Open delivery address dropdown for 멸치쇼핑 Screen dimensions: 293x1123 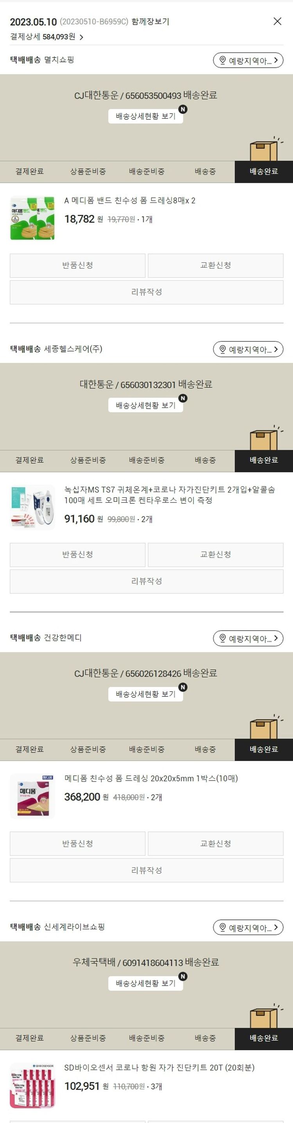coord(248,60)
